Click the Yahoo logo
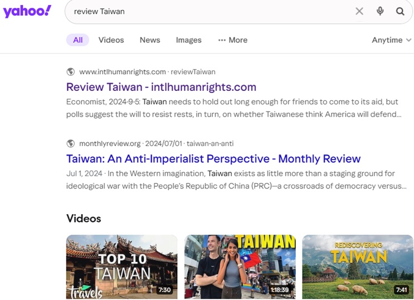 (27, 11)
